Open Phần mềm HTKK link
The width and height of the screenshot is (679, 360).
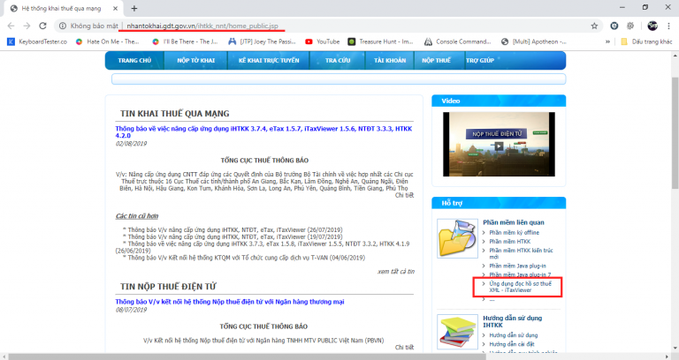(x=509, y=242)
